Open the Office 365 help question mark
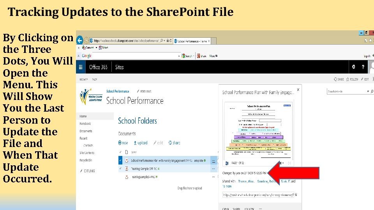This screenshot has height=210, width=374. [363, 67]
